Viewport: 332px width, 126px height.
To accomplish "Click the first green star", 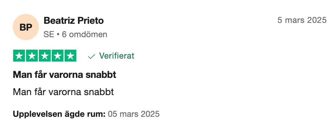I will click(20, 56).
